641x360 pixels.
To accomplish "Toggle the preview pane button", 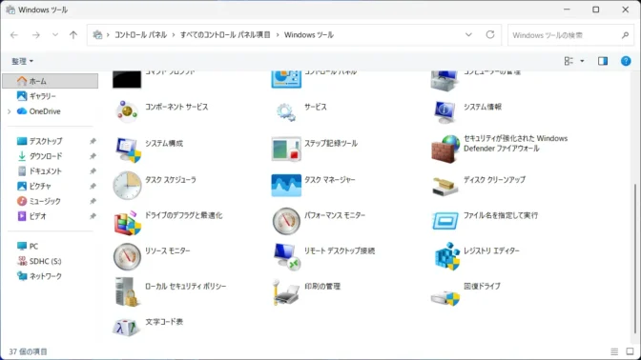I will 603,61.
